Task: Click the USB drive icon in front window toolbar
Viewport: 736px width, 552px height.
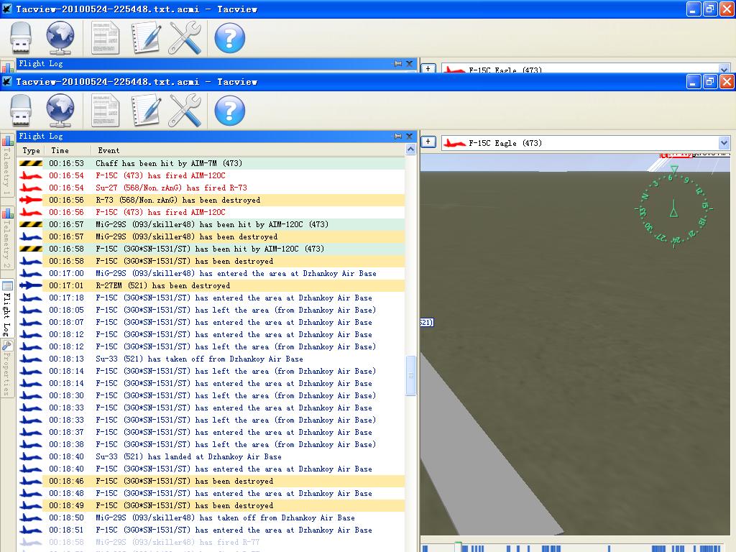Action: [21, 111]
